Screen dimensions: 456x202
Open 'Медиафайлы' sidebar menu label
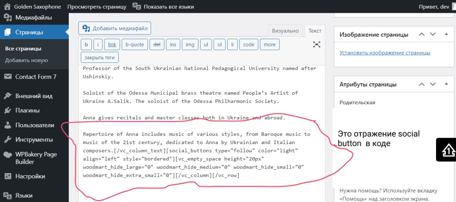pos(33,17)
